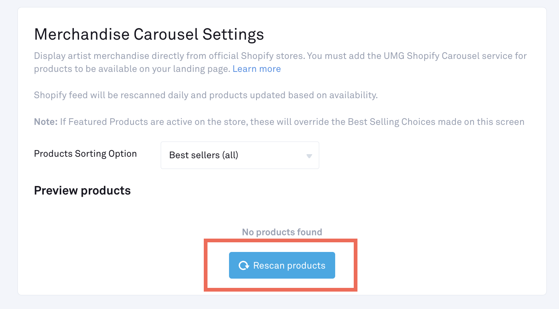Click the Merchandise Carousel Settings heading
559x309 pixels.
point(149,34)
